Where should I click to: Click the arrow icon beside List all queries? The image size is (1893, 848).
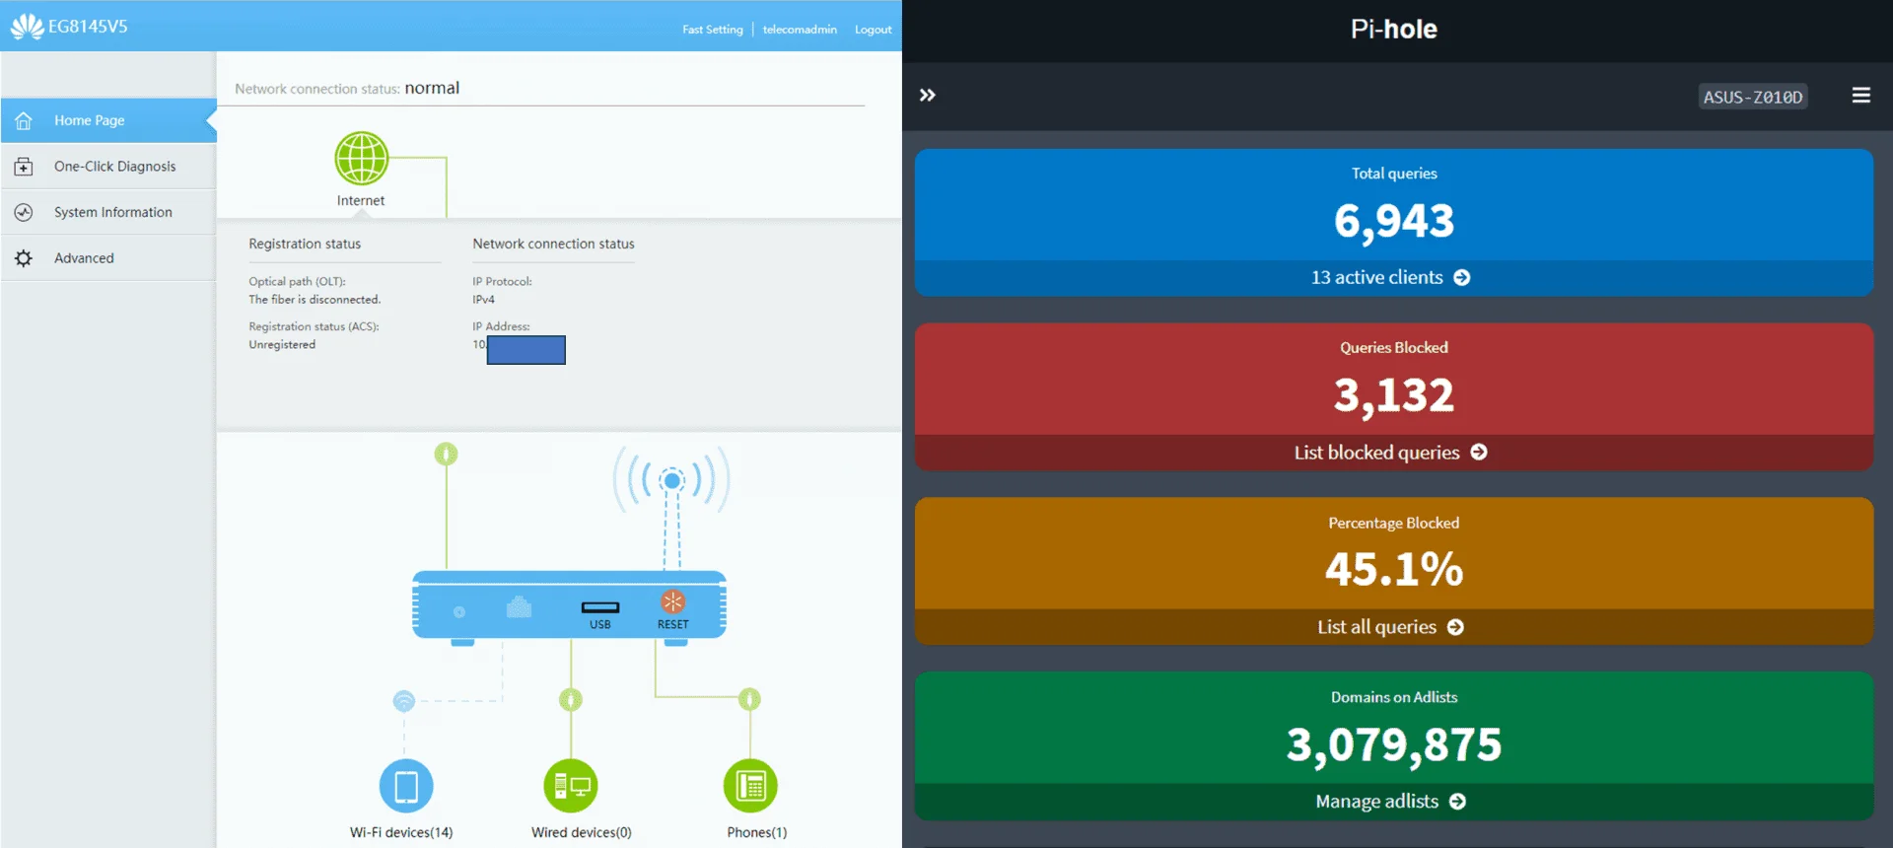click(1455, 627)
